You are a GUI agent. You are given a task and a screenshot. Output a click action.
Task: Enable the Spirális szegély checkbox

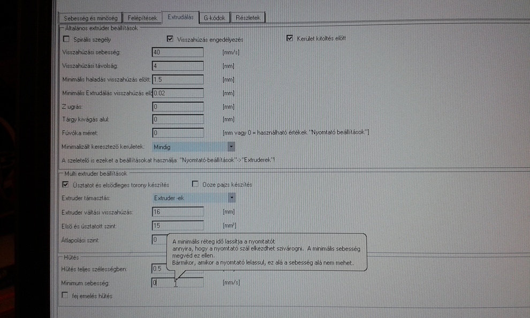66,39
